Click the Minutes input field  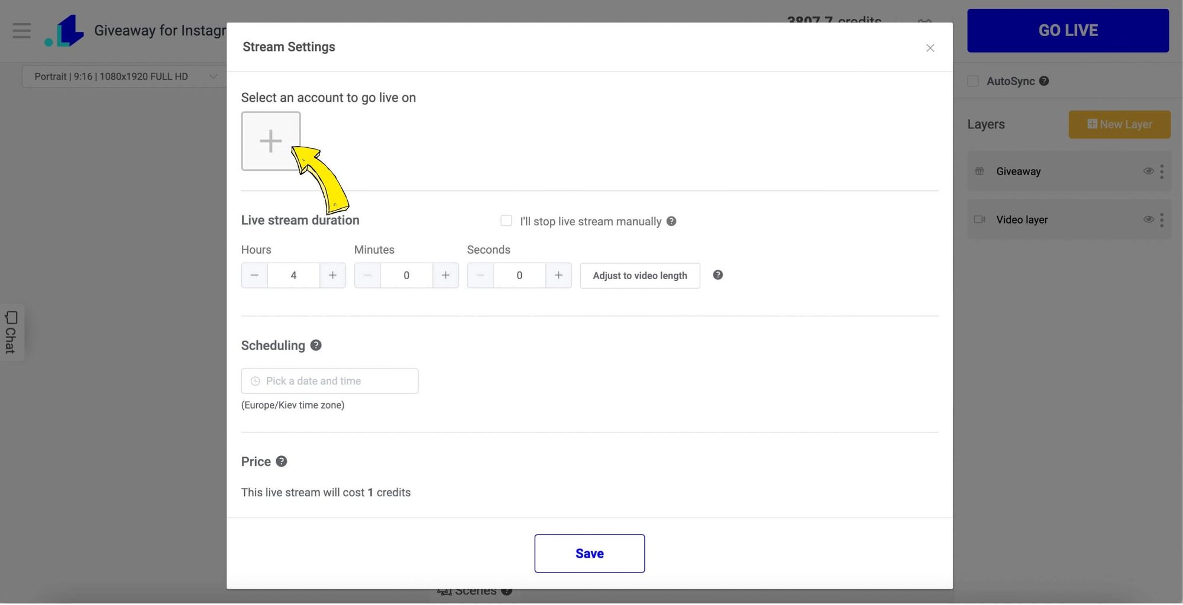(x=406, y=276)
